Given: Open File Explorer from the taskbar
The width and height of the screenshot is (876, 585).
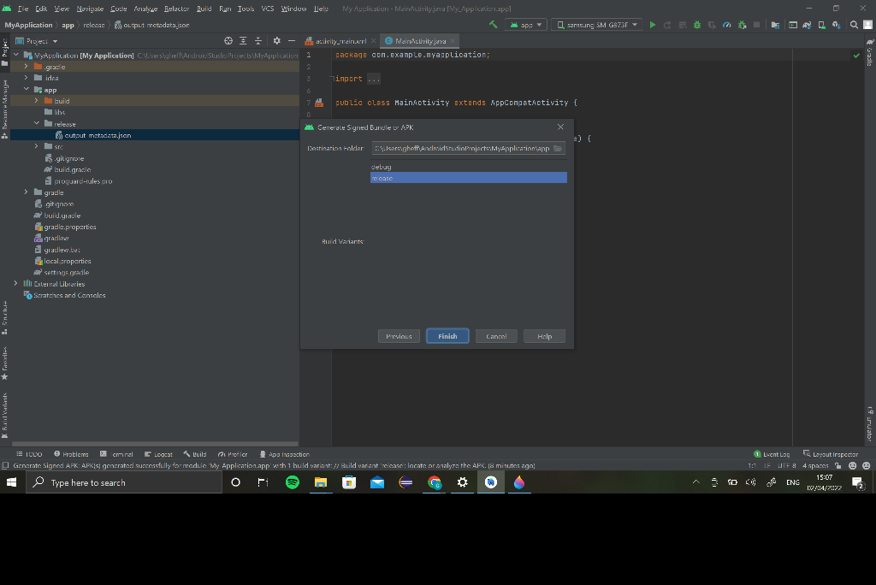Looking at the screenshot, I should tap(321, 482).
